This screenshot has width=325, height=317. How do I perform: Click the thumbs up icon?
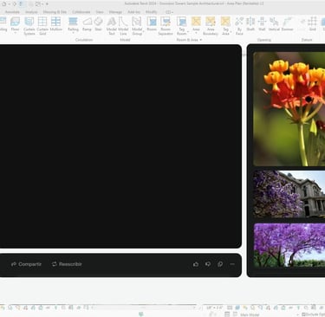point(196,264)
